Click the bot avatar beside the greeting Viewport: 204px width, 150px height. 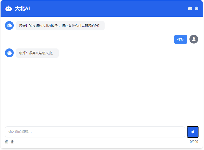9,25
